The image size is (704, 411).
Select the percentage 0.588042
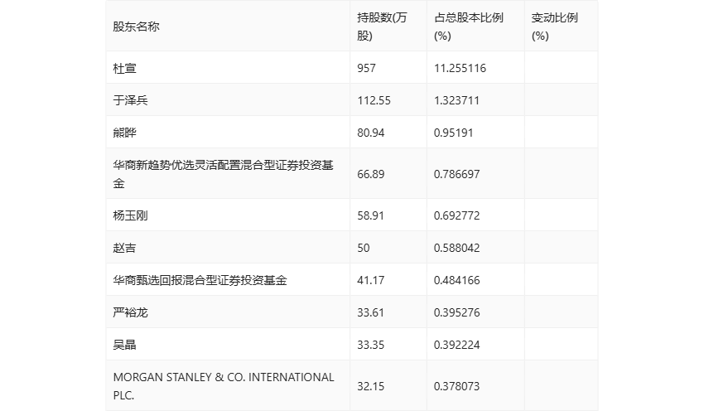click(x=456, y=248)
